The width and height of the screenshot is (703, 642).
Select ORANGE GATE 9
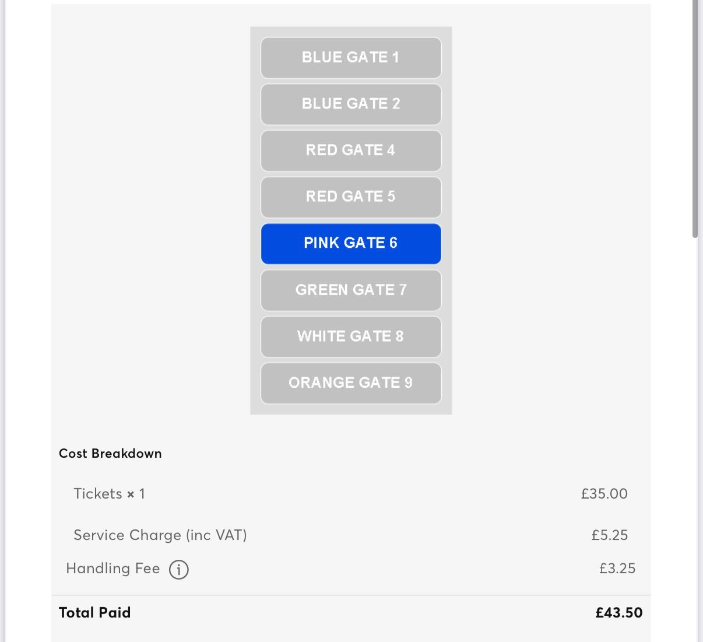click(x=351, y=383)
